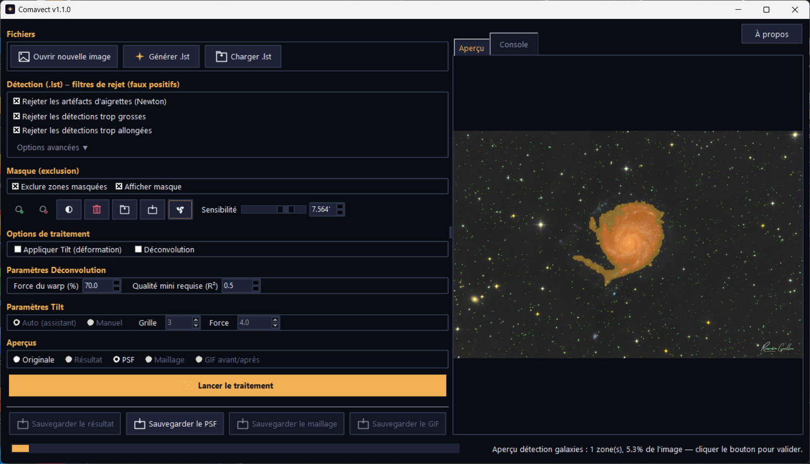Delete the mask using the red trash icon
Screen dimensions: 810x464
tap(97, 209)
